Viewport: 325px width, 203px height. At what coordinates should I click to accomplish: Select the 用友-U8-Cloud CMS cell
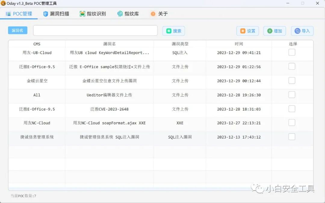(37, 53)
